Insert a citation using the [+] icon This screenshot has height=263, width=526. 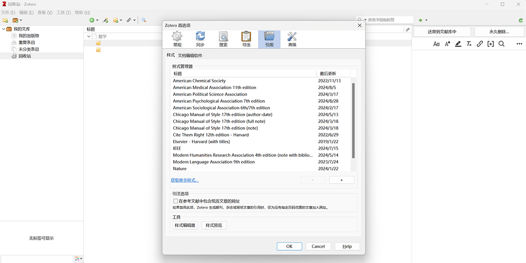[x=490, y=44]
